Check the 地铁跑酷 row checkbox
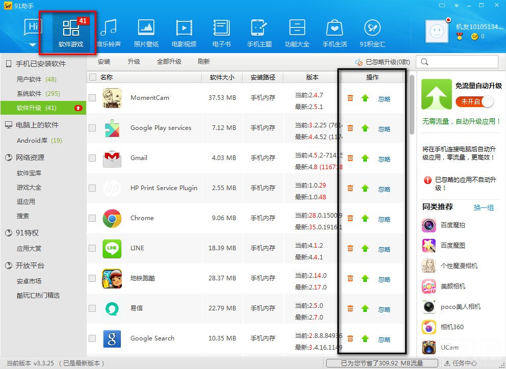Viewport: 506px width, 369px height. 92,278
